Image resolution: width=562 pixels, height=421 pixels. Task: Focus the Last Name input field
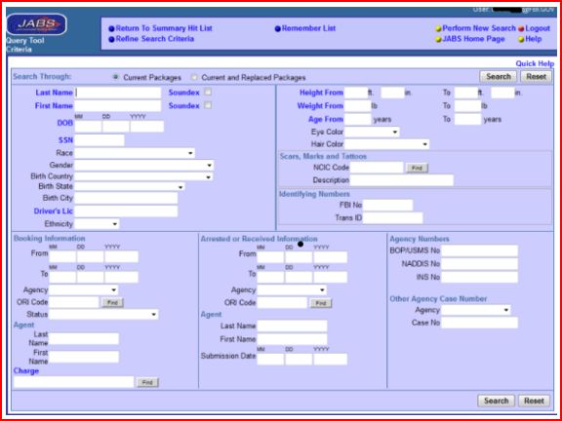click(118, 93)
